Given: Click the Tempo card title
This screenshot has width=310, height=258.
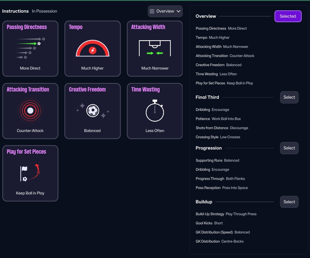Looking at the screenshot, I should click(x=76, y=27).
